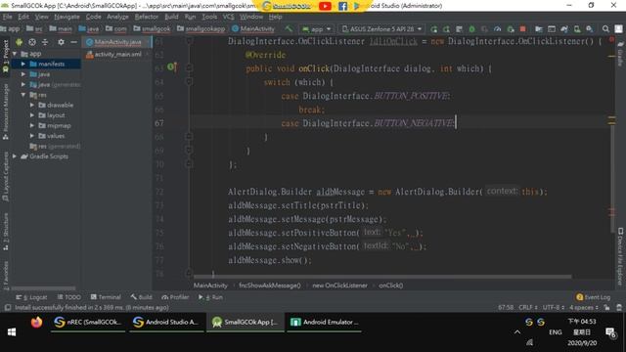This screenshot has width=626, height=352.
Task: Change UTF-8 file encoding in status bar
Action: [x=554, y=307]
